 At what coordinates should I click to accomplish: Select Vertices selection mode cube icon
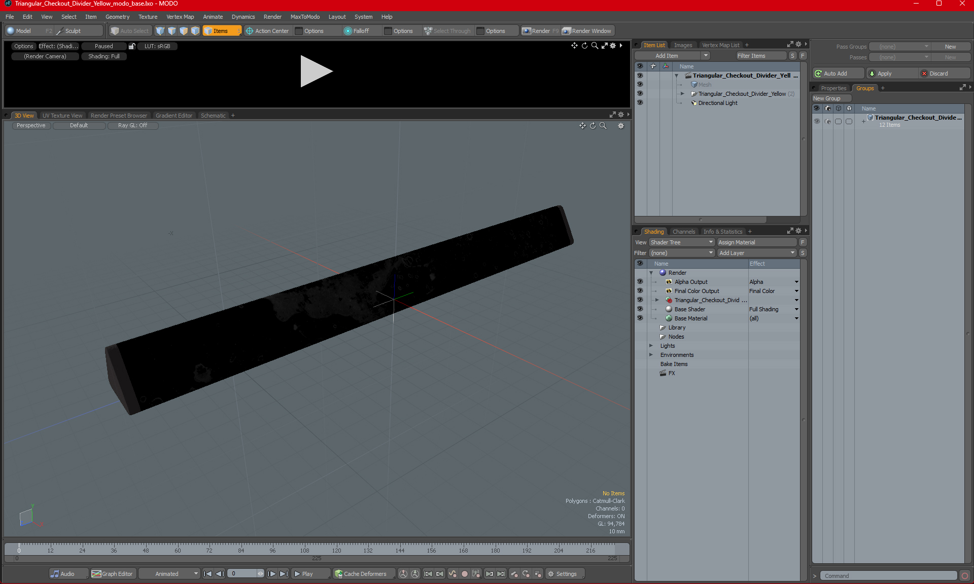(160, 31)
